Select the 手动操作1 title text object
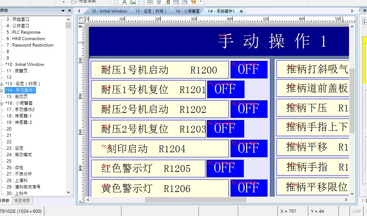 (x=272, y=42)
